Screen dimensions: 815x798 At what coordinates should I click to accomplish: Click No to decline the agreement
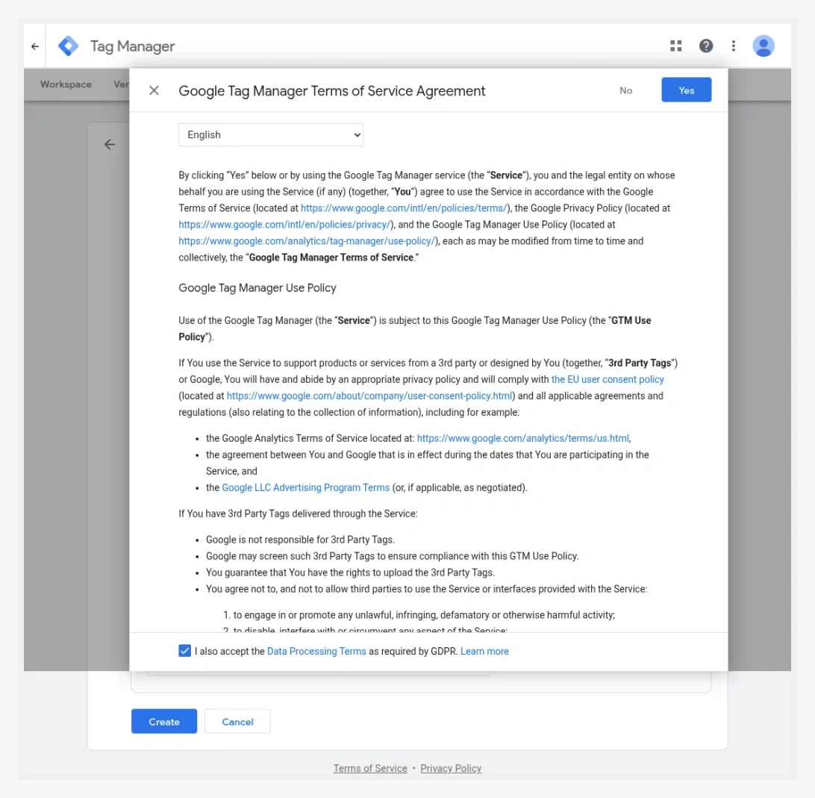tap(625, 90)
